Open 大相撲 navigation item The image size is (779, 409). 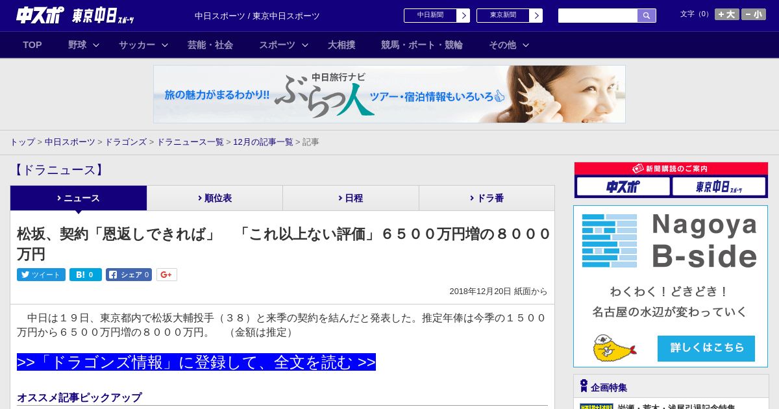(341, 45)
